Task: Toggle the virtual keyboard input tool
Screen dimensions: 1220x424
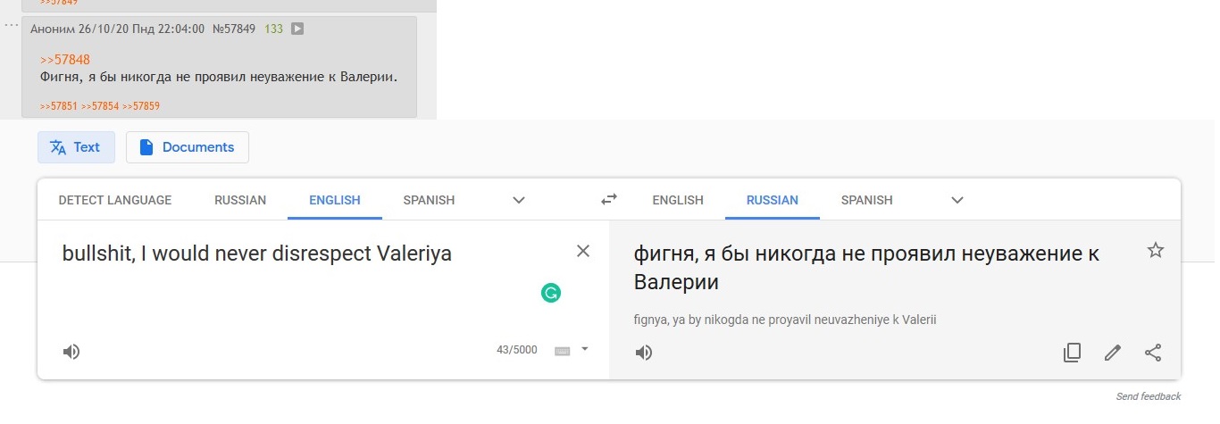Action: [x=562, y=350]
